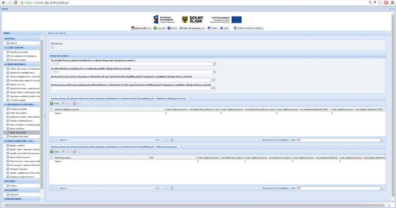Click the Opera extension icon in the browser toolbar
The width and height of the screenshot is (396, 208).
tap(386, 3)
